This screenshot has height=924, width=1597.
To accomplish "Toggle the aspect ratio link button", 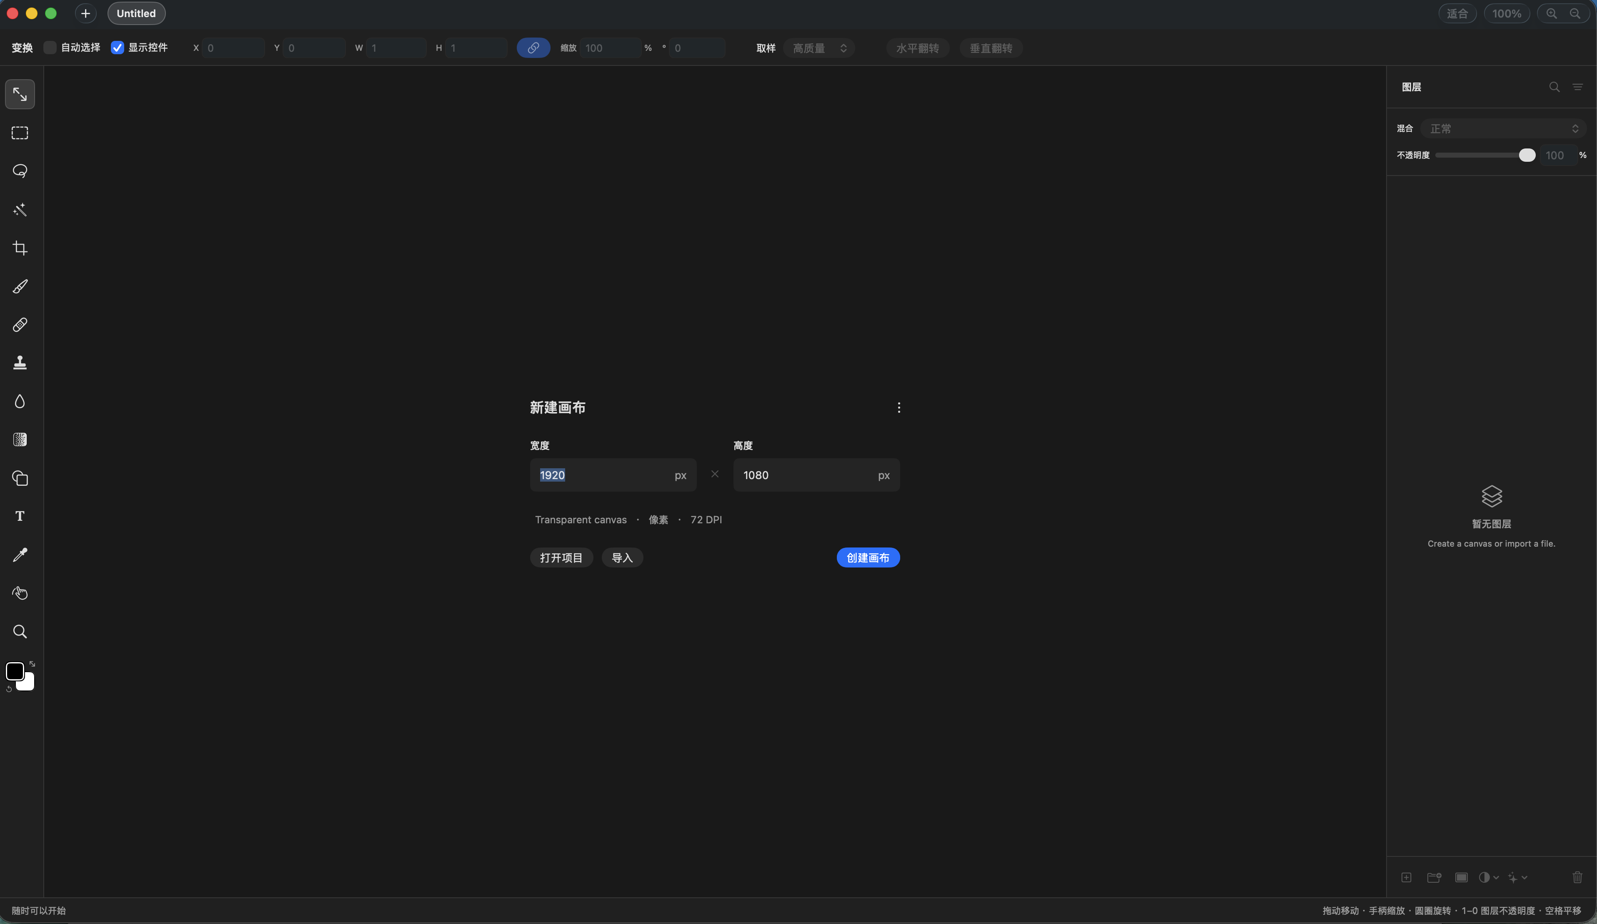I will pyautogui.click(x=533, y=48).
